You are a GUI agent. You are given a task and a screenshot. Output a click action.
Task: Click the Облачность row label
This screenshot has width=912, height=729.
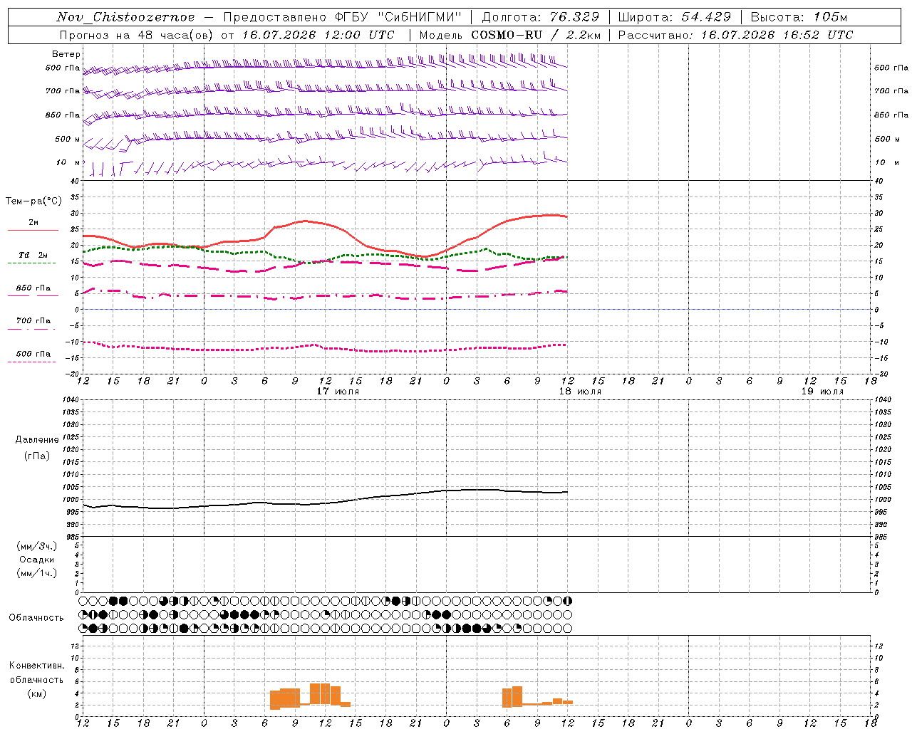coord(36,617)
